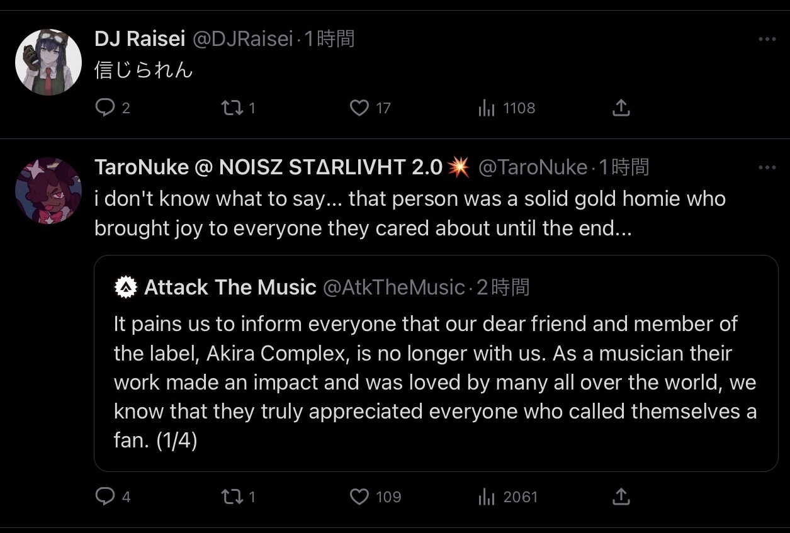Image resolution: width=790 pixels, height=533 pixels.
Task: Share DJ Raisei's tweet
Action: point(621,108)
